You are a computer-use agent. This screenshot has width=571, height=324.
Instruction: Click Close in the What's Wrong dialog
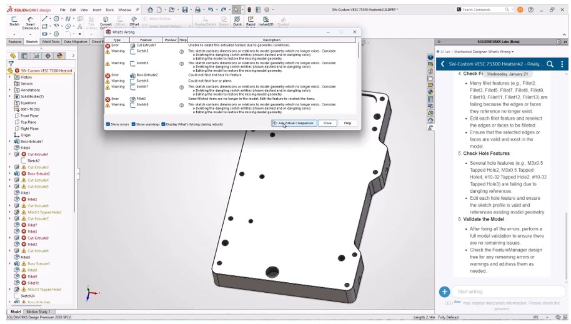tap(327, 123)
